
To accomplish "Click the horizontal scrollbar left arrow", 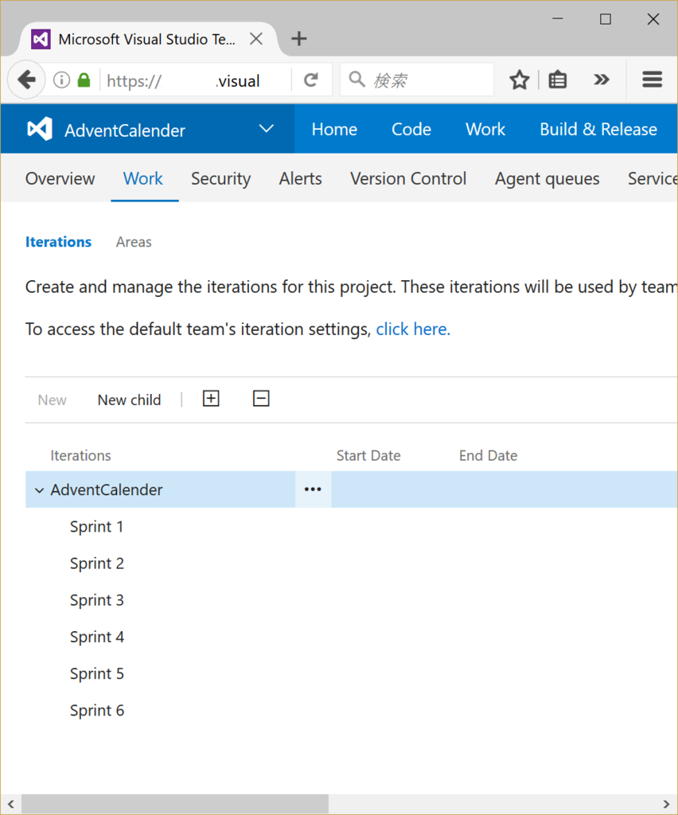I will point(11,804).
